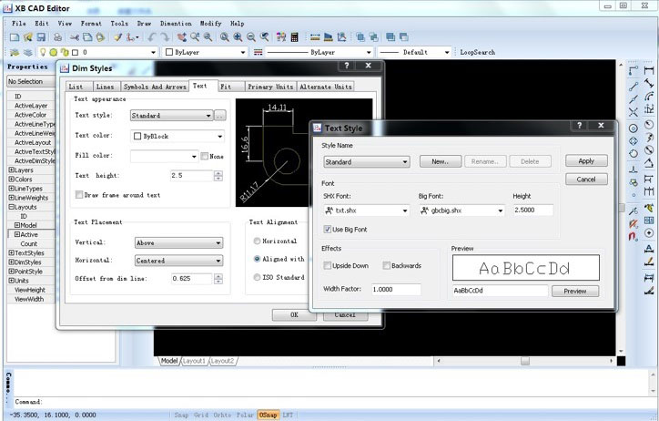
Task: Uncheck Use Big Font checkbox
Action: coord(328,229)
